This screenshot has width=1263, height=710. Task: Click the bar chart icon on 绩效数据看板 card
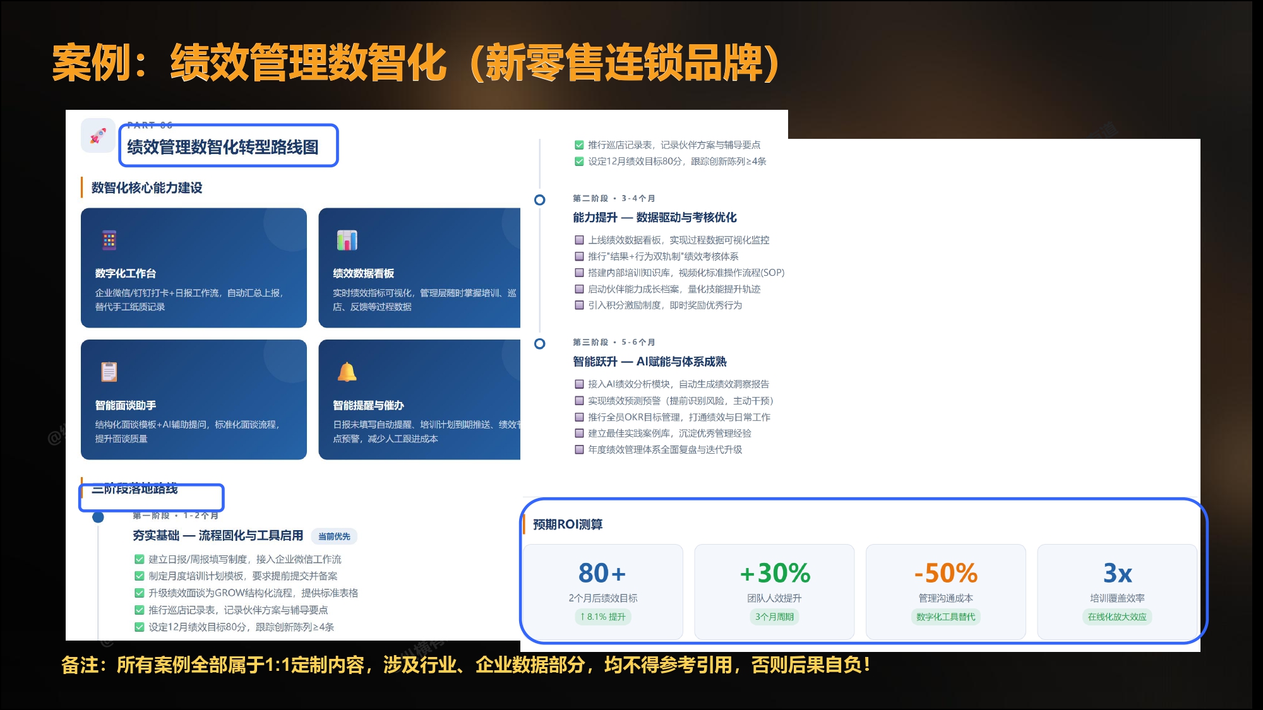pyautogui.click(x=347, y=240)
